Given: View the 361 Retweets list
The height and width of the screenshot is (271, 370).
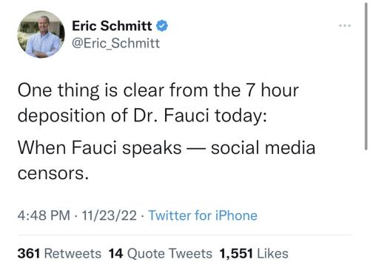Looking at the screenshot, I should [x=59, y=253].
